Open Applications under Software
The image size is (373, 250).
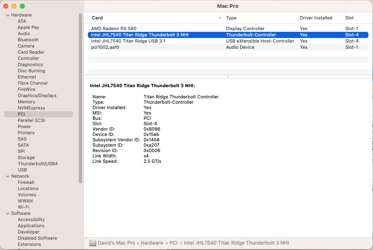(x=31, y=226)
